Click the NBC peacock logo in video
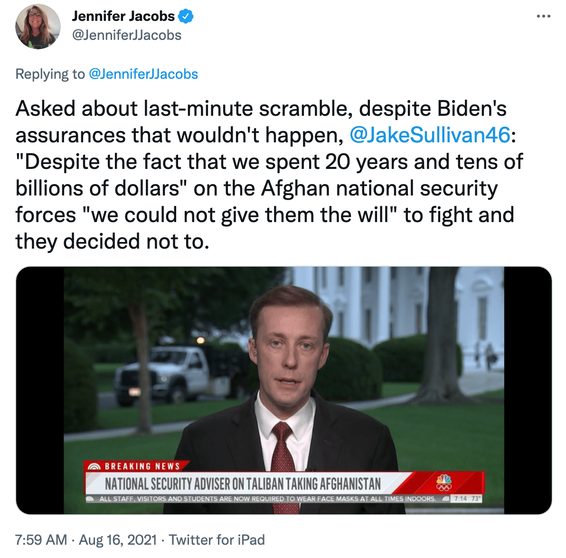Image resolution: width=566 pixels, height=558 pixels. [443, 483]
